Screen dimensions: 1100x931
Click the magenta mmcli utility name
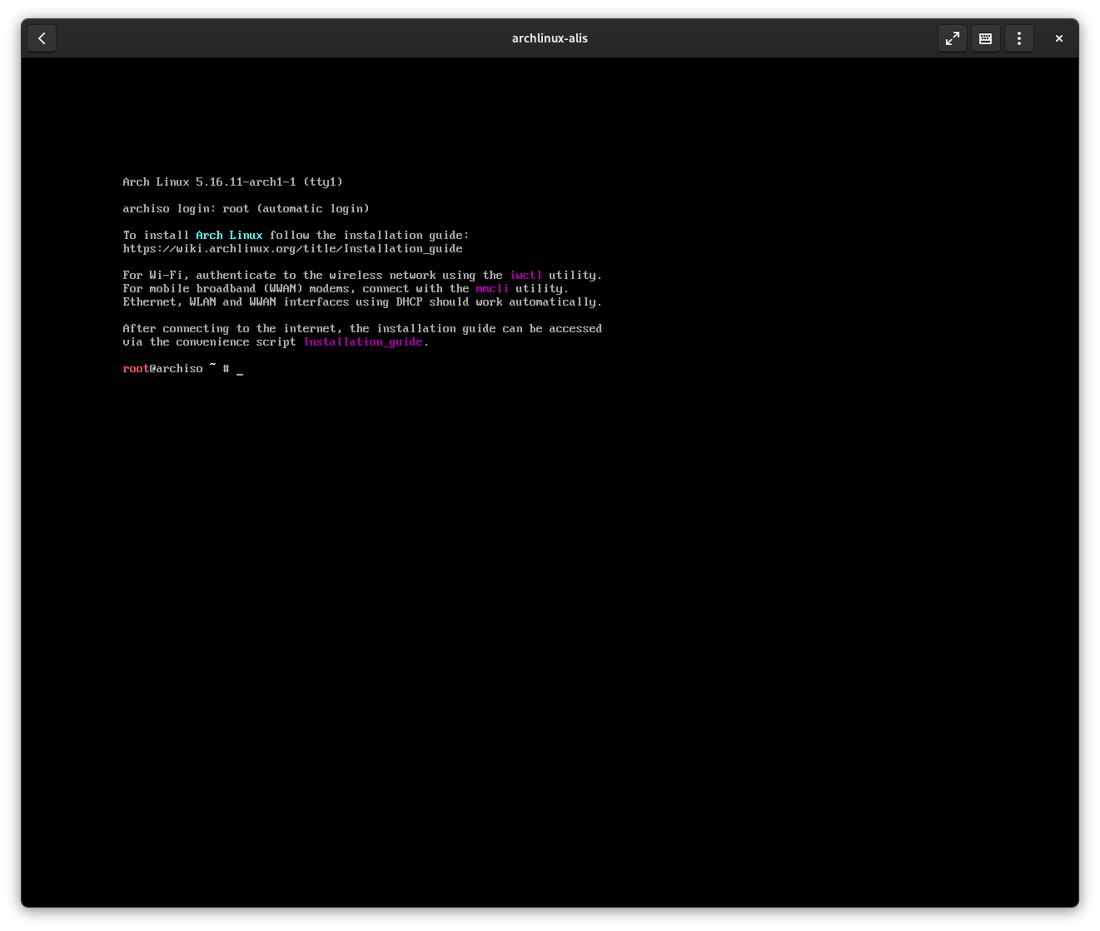click(x=491, y=289)
